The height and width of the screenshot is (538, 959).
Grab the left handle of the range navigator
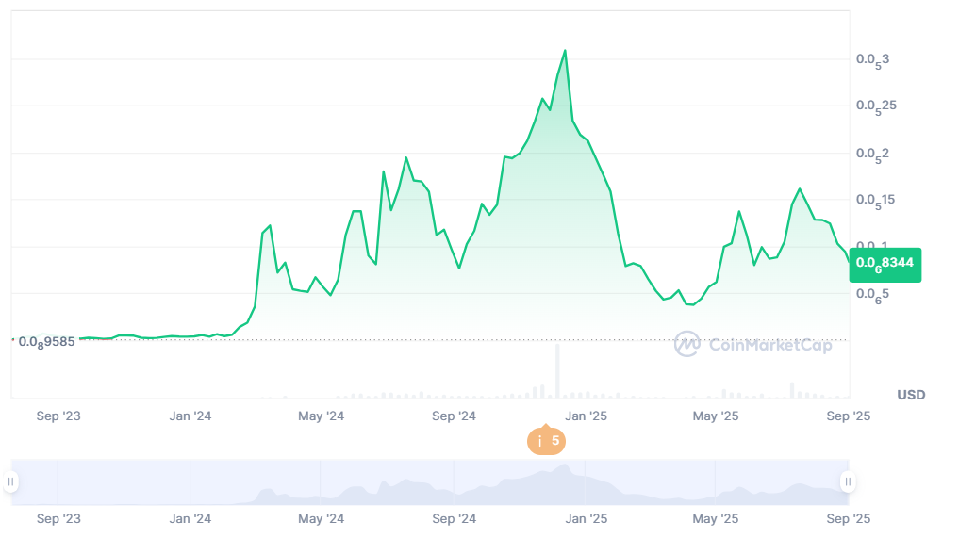tap(11, 482)
